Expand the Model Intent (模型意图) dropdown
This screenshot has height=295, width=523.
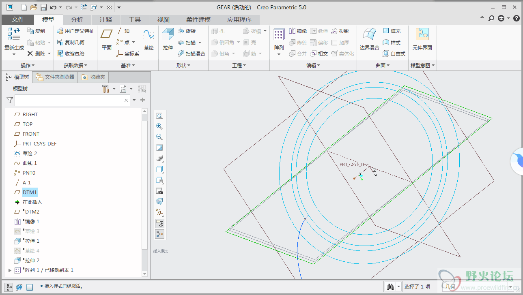coord(422,65)
